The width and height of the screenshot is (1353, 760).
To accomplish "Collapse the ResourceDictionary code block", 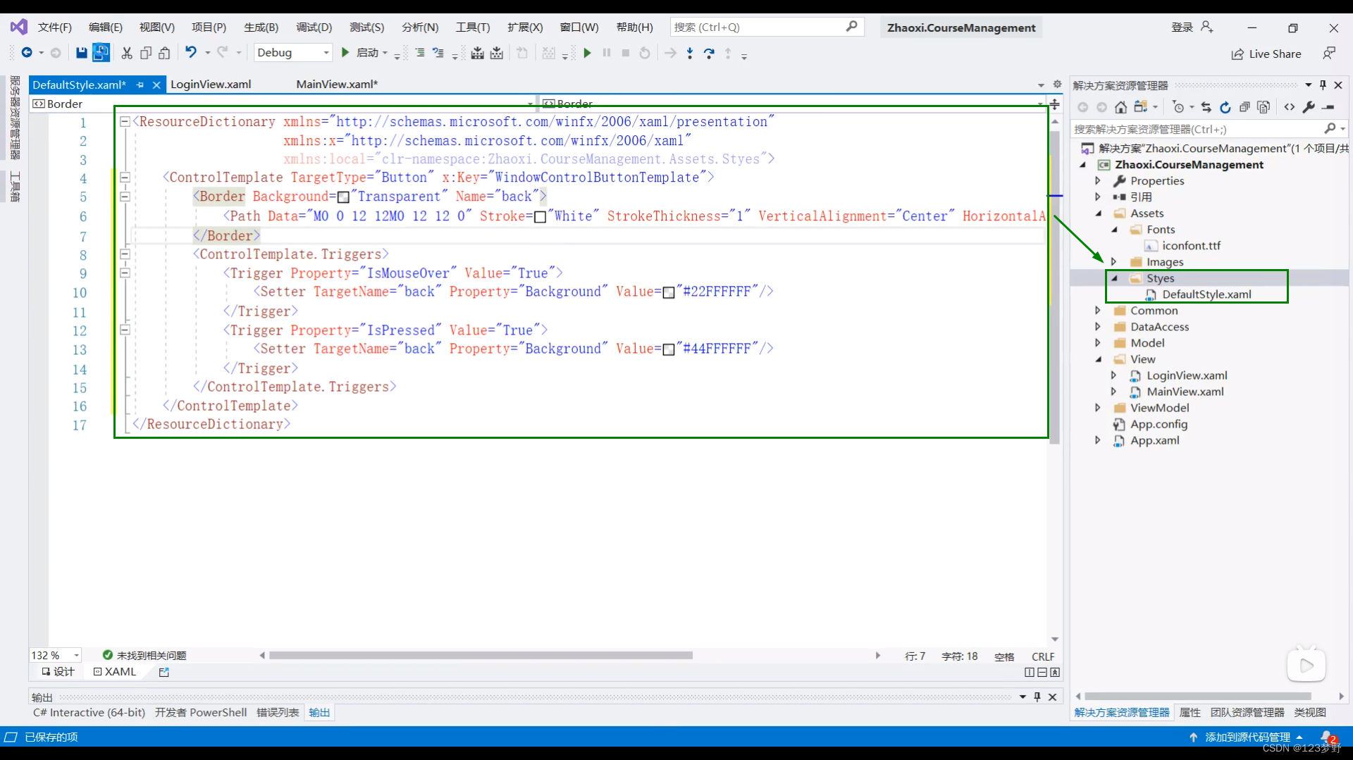I will click(125, 121).
